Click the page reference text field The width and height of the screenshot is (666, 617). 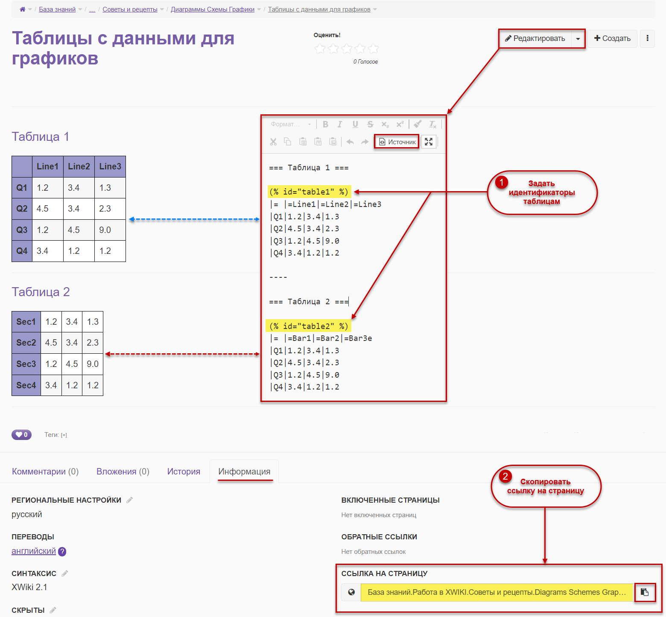[x=497, y=592]
